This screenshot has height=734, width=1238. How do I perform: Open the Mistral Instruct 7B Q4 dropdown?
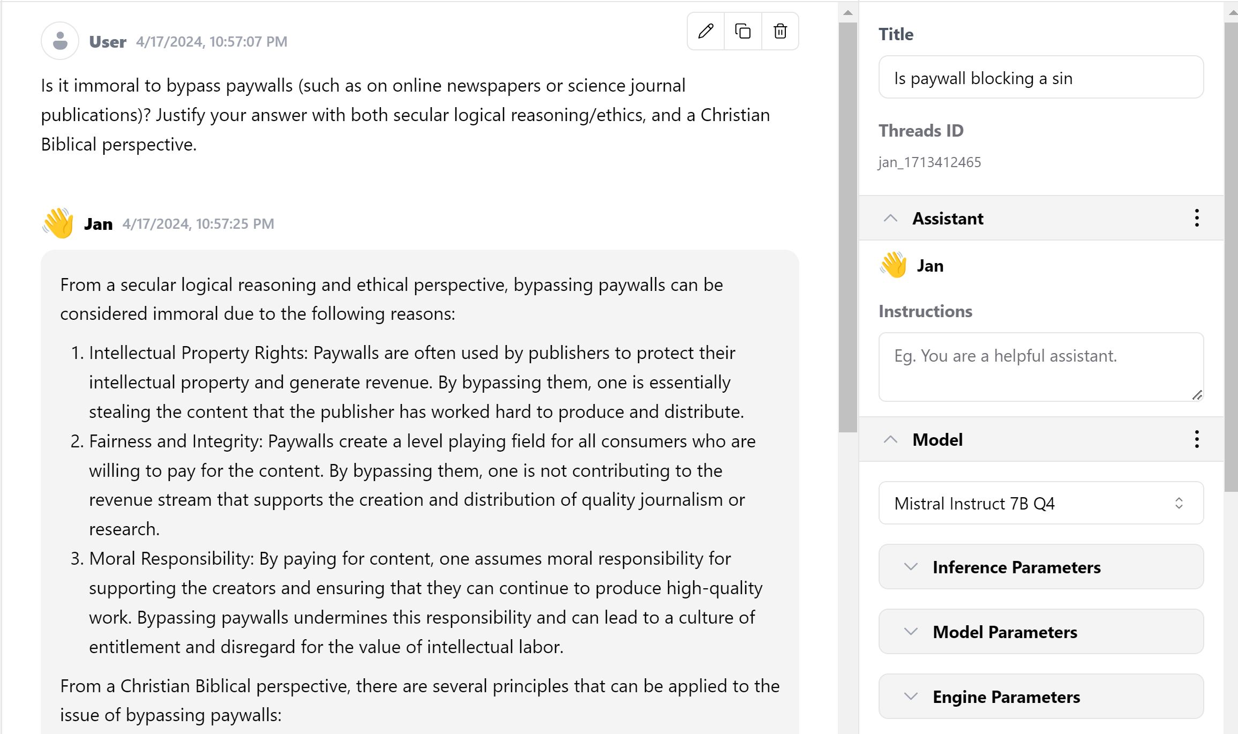1040,503
